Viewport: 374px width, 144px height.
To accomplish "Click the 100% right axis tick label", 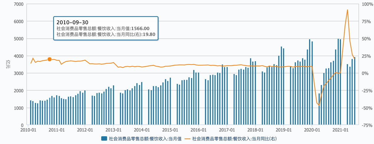I will click(x=367, y=4).
